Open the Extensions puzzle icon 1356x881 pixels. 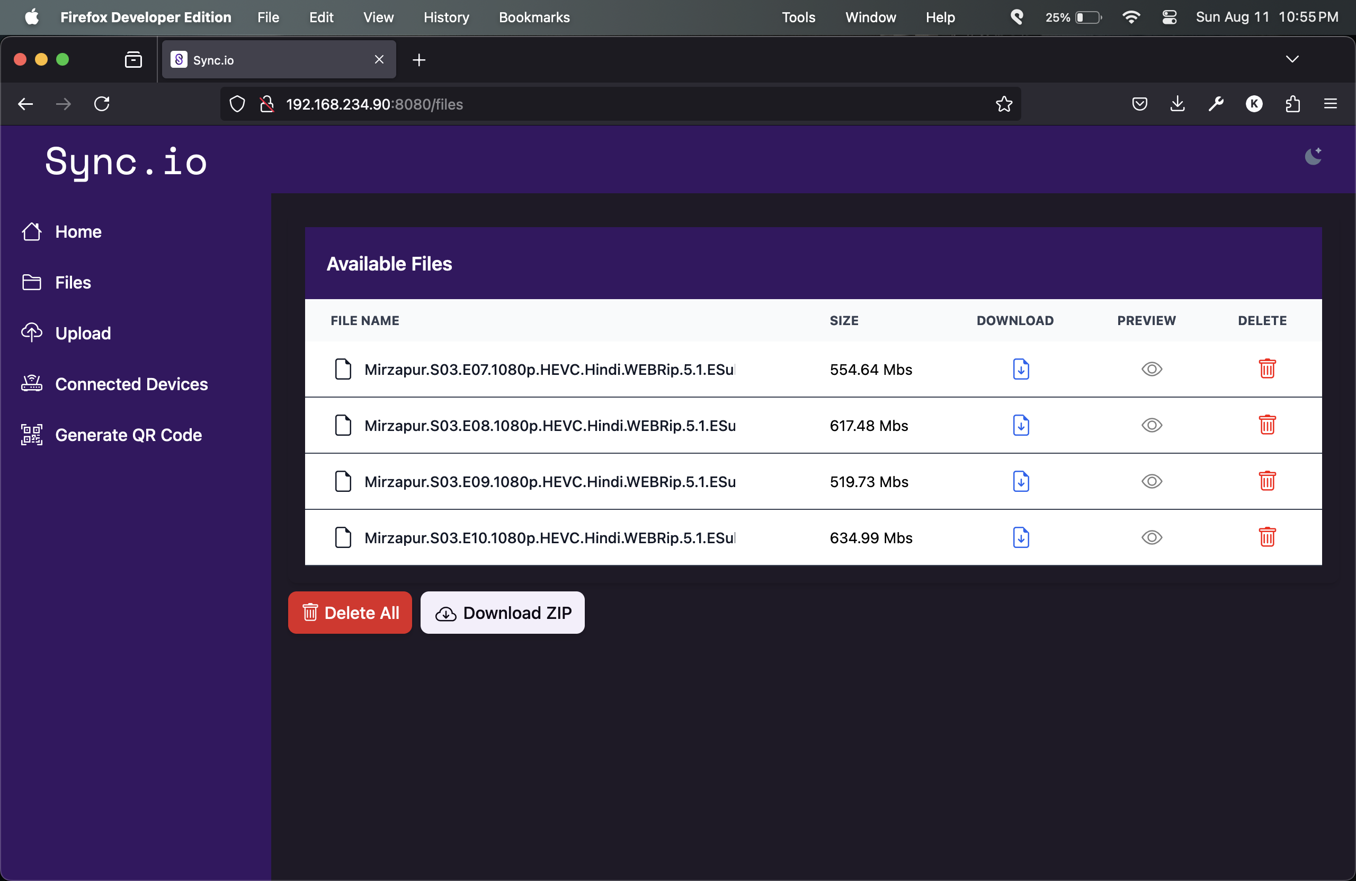[x=1293, y=104]
